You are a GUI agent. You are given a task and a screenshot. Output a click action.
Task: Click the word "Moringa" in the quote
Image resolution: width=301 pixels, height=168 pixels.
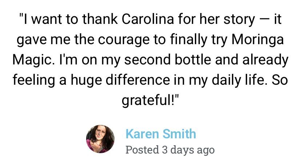point(258,39)
